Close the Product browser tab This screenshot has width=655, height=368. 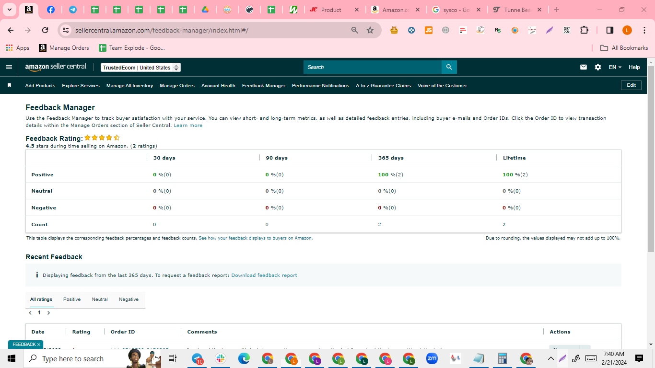356,10
